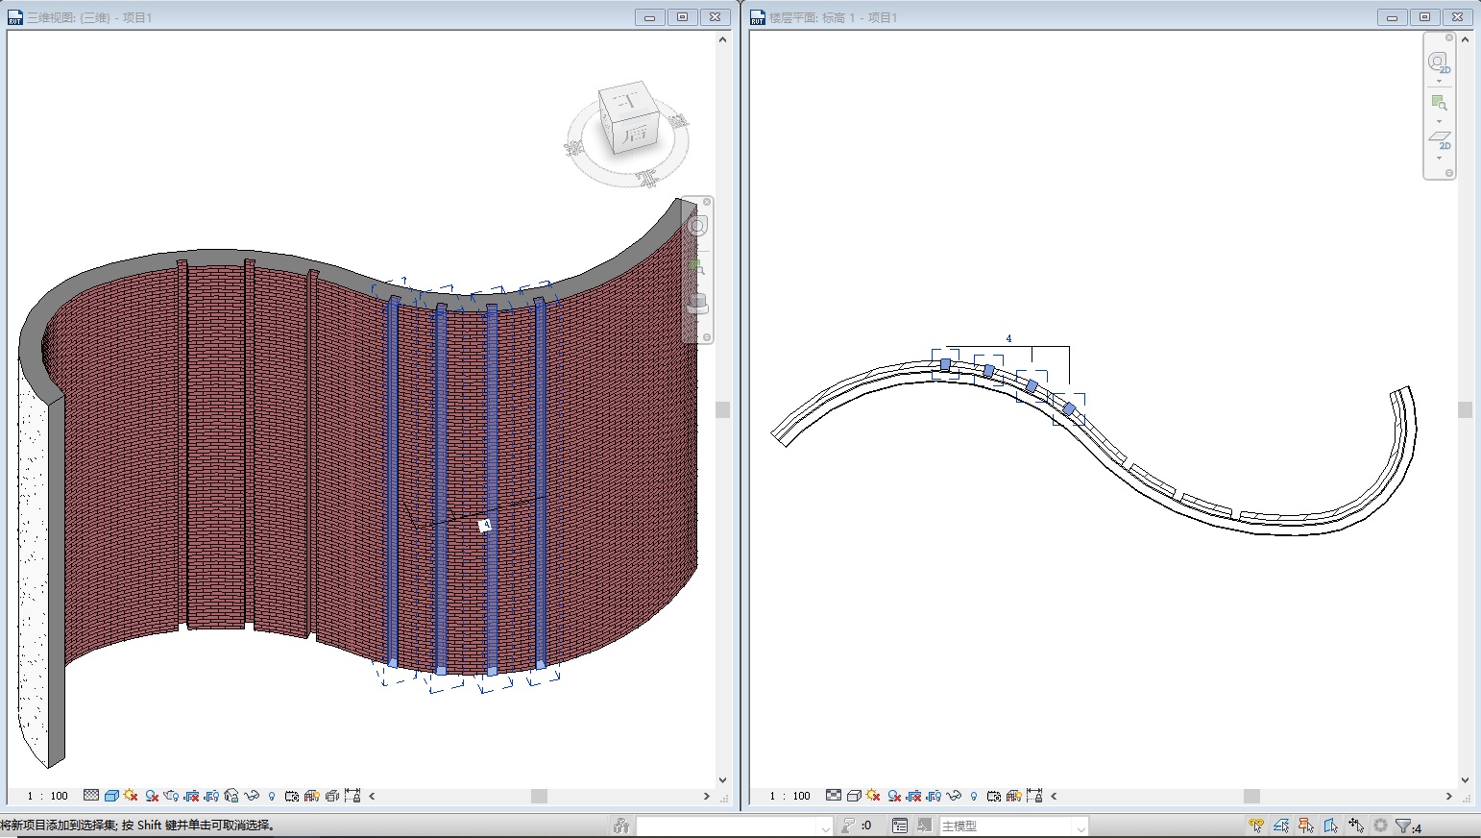Open Visual Style menu in floor plan view
Viewport: 1481px width, 838px height.
tap(854, 796)
